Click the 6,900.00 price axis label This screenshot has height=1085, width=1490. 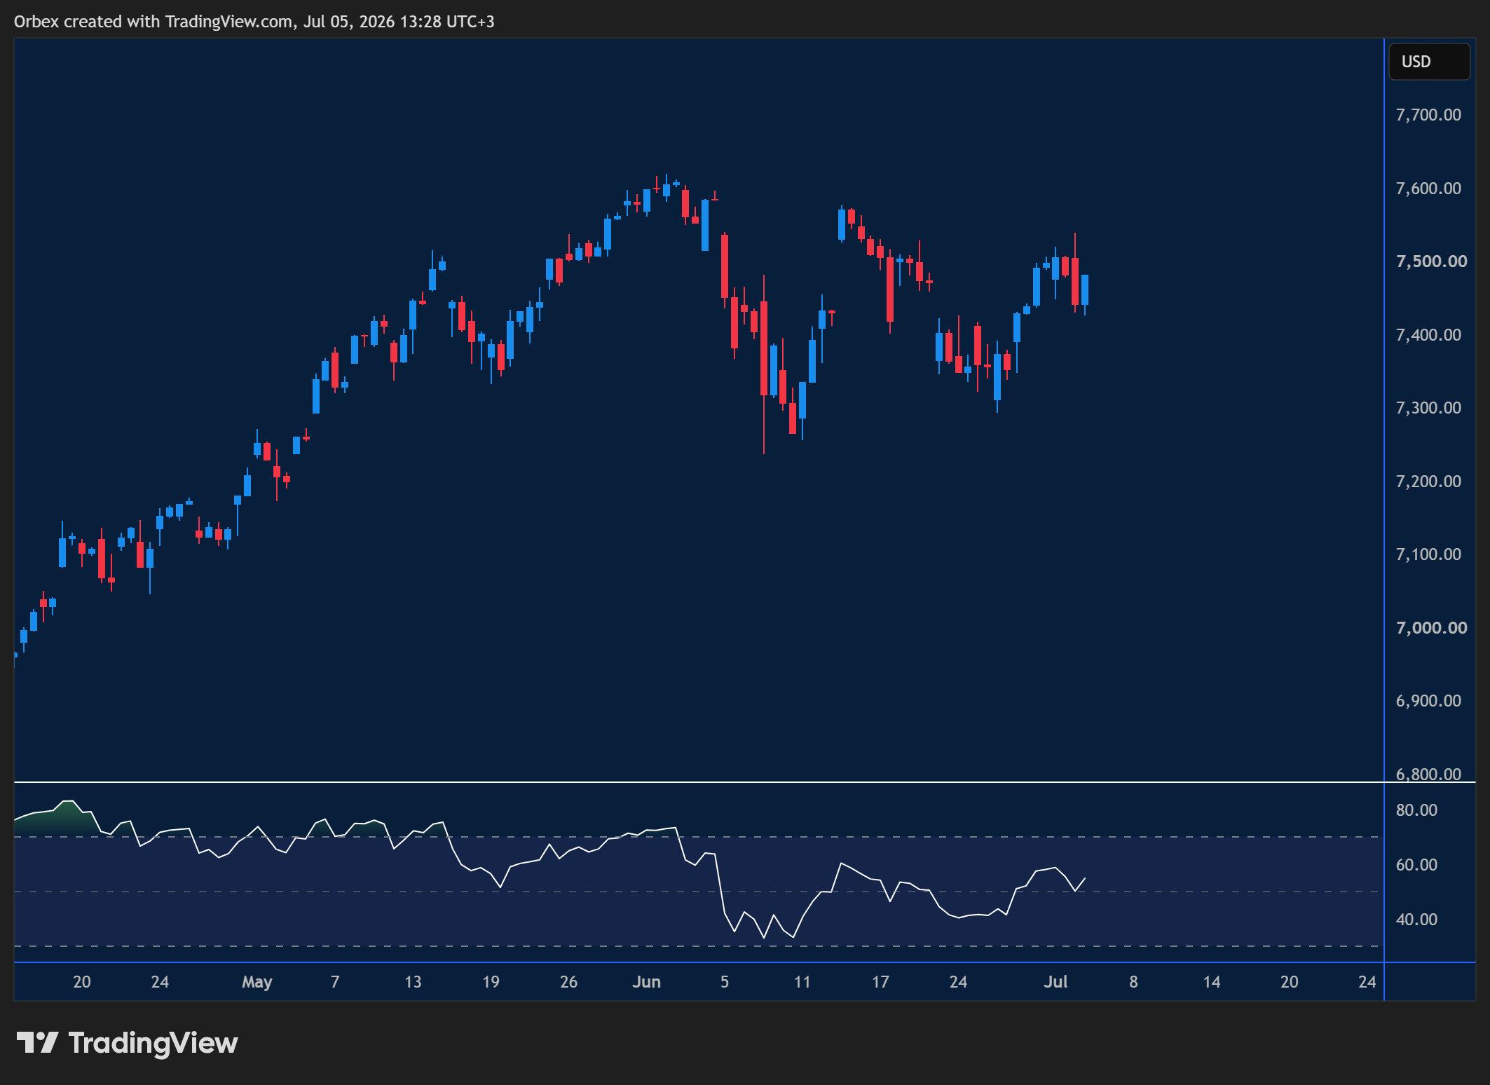point(1428,701)
